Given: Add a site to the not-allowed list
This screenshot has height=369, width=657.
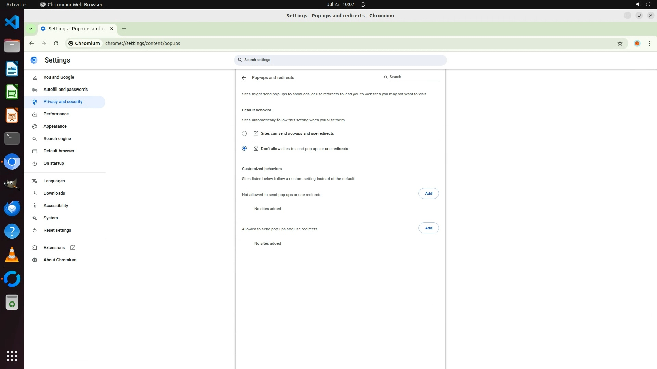Looking at the screenshot, I should (428, 193).
